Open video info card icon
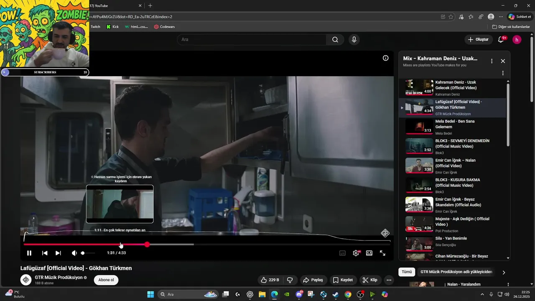 point(385,58)
